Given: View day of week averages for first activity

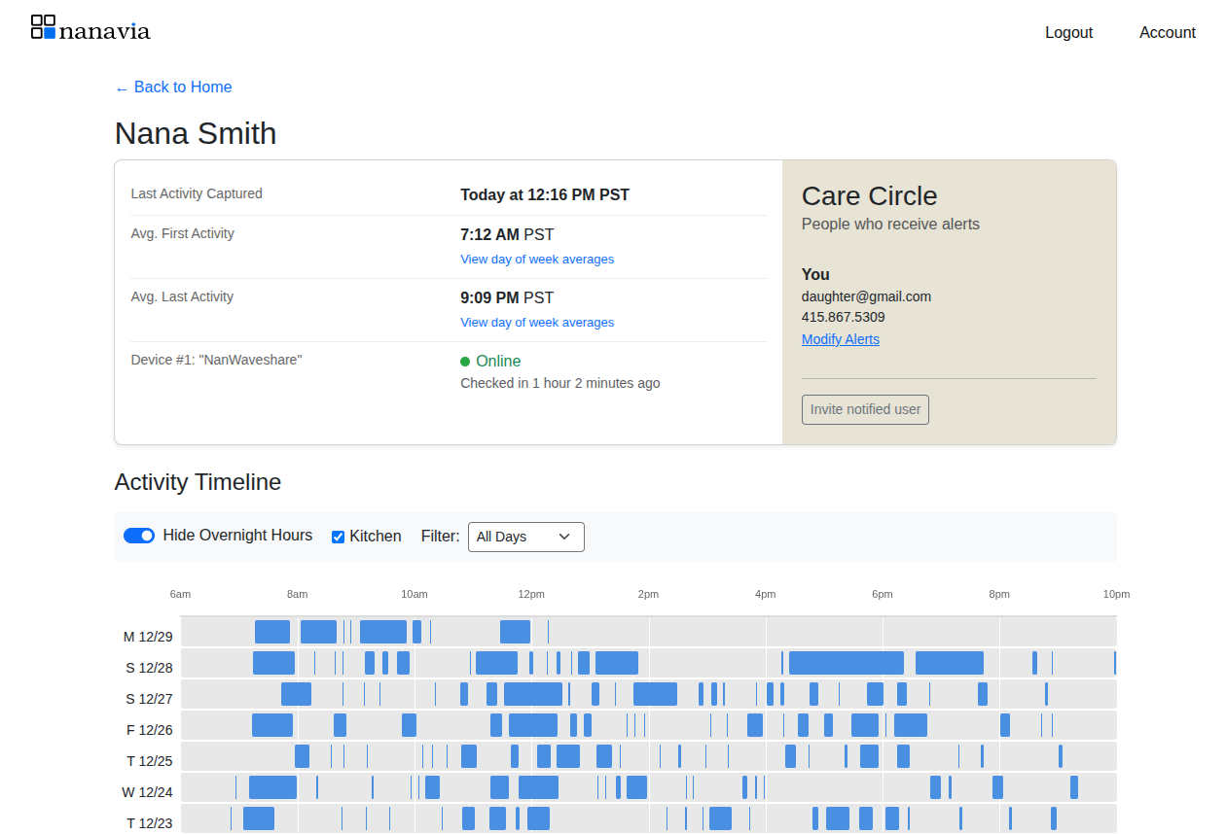Looking at the screenshot, I should pyautogui.click(x=537, y=259).
